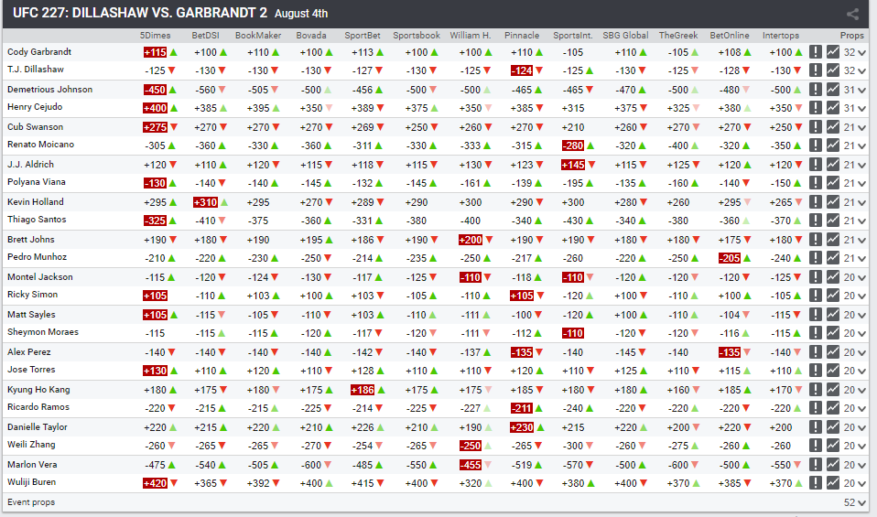Select the Pinnacle column header
The width and height of the screenshot is (877, 517).
[522, 35]
